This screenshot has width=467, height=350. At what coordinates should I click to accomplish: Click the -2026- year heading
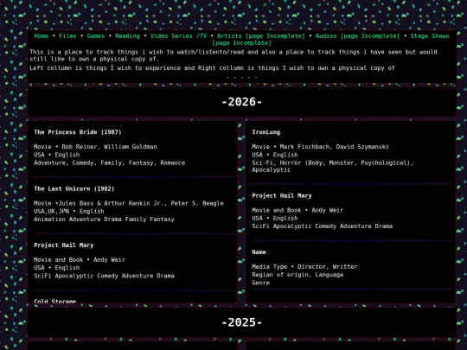[x=242, y=102]
